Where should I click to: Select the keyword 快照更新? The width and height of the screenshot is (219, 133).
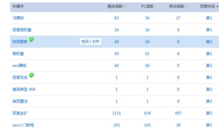[x=20, y=42]
